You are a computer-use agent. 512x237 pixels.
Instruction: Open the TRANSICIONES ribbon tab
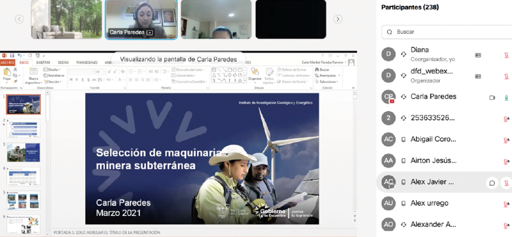pos(86,62)
